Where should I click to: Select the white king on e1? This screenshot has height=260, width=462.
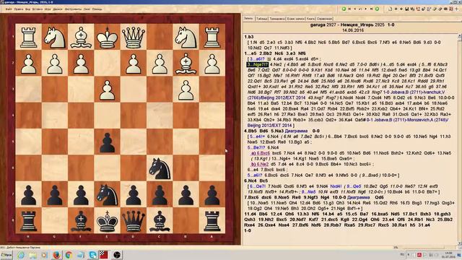pyautogui.click(x=108, y=37)
